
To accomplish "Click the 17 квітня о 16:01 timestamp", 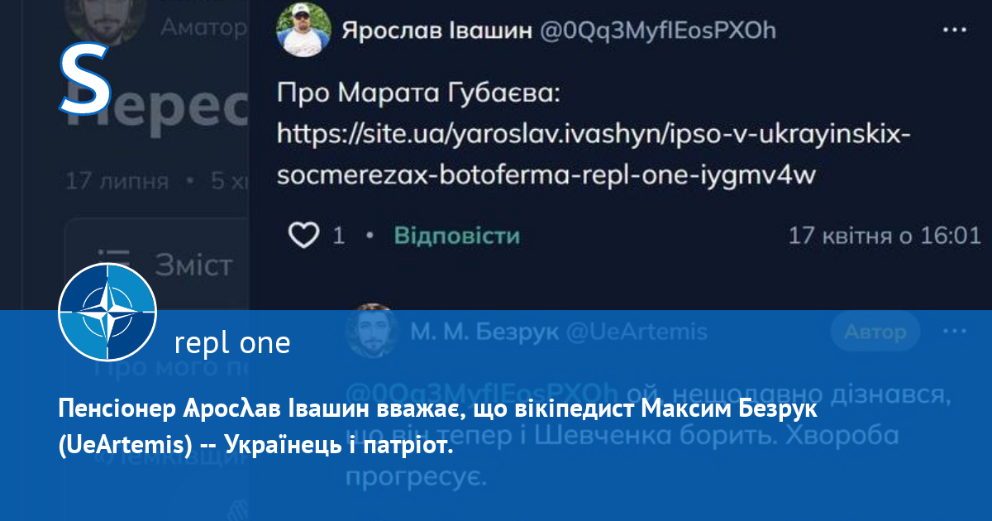I will tap(884, 236).
